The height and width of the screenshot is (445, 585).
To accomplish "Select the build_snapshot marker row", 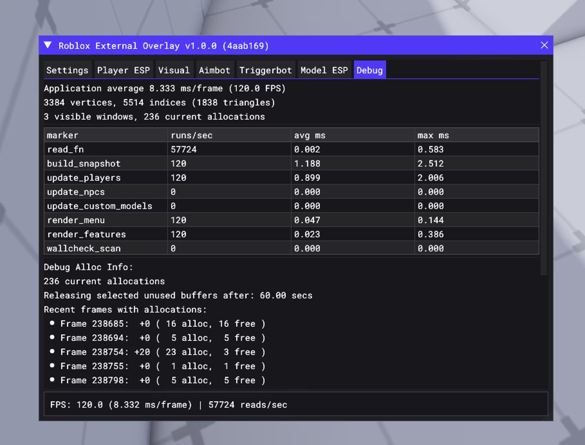I will [x=291, y=164].
